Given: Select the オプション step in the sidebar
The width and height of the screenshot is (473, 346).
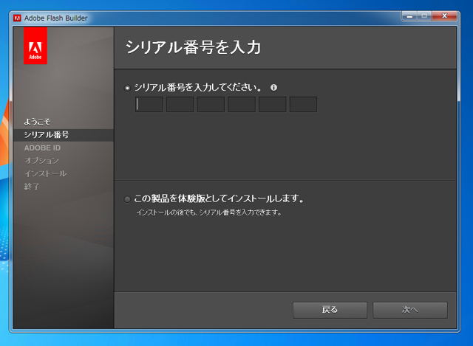Looking at the screenshot, I should (x=41, y=161).
